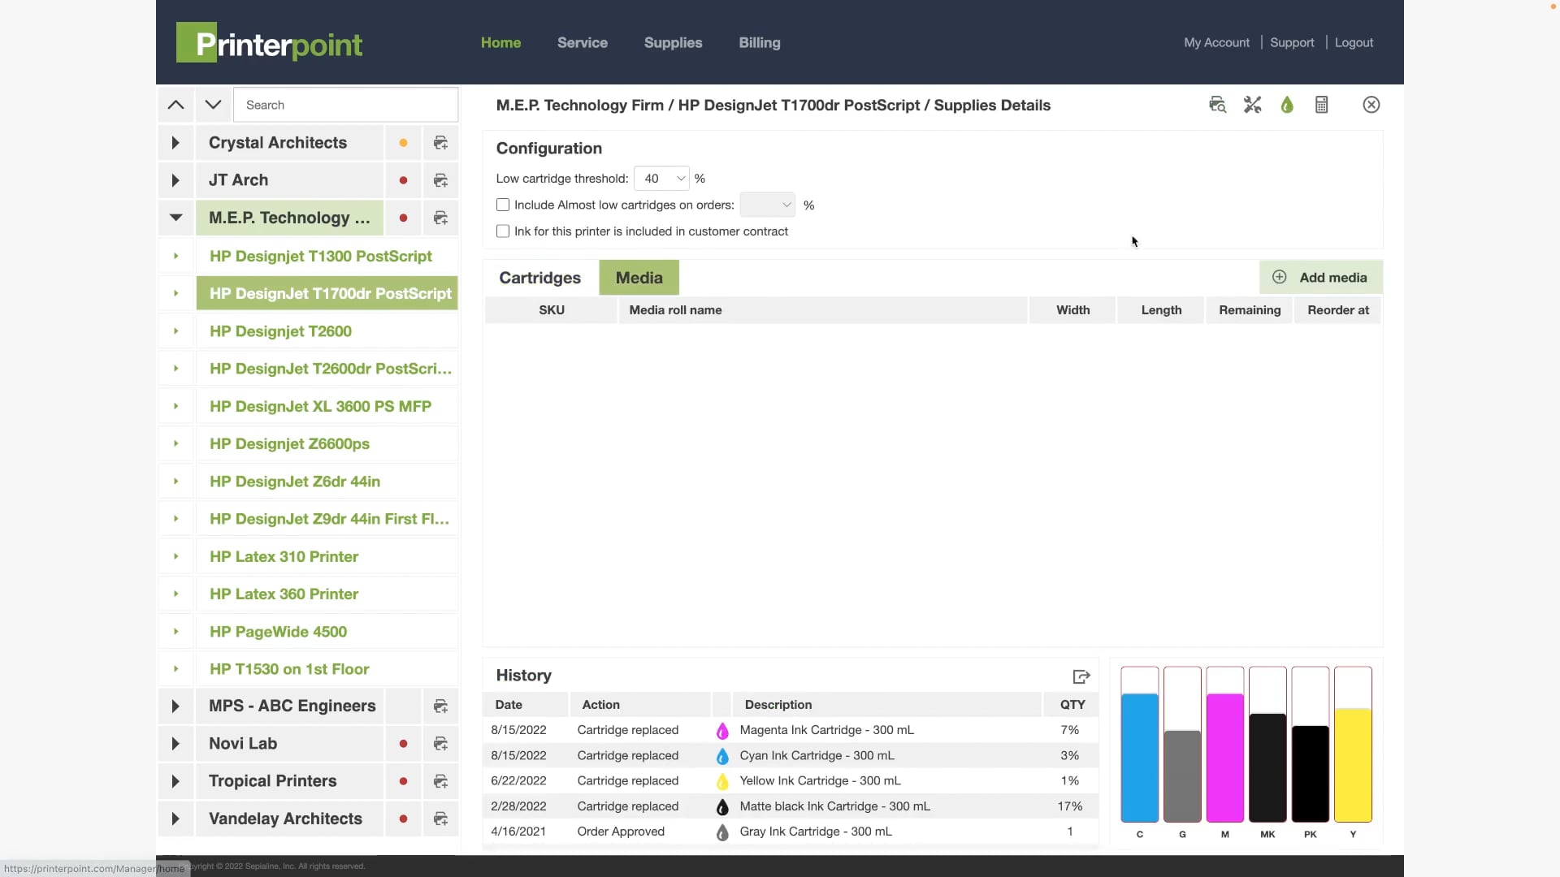Viewport: 1560px width, 877px height.
Task: Click the magenta M ink level bar
Action: point(1225,745)
